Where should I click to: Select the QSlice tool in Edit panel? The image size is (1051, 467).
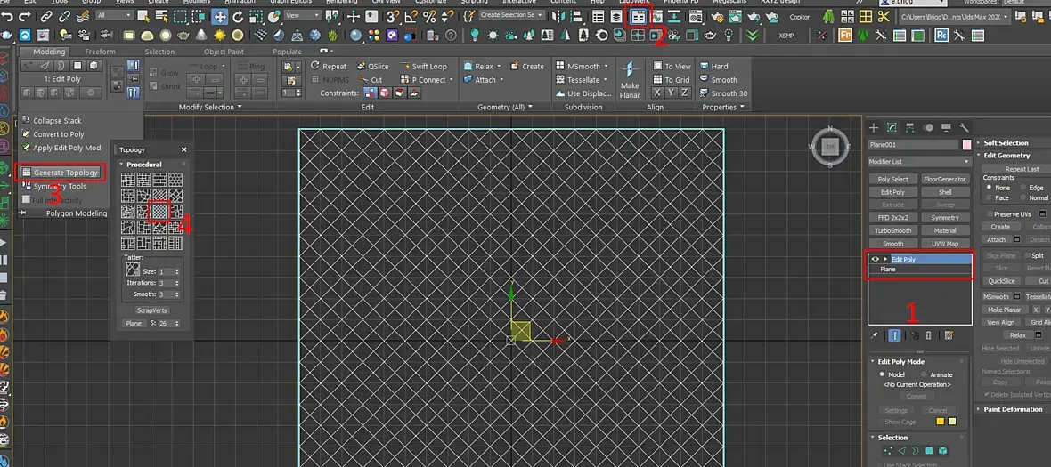click(x=372, y=66)
